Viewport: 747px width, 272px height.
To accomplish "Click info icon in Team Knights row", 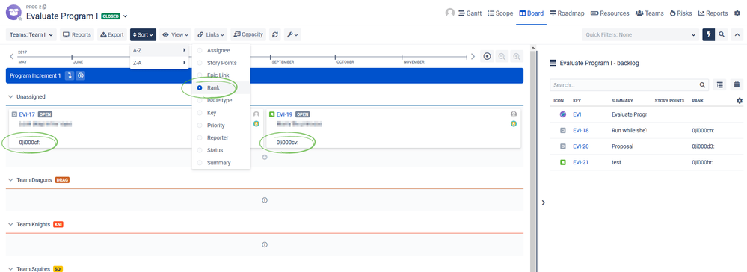I will coord(265,245).
